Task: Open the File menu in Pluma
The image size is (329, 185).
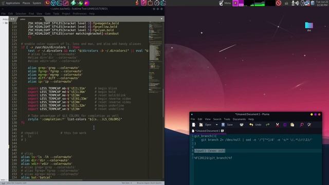Action: [x=193, y=119]
